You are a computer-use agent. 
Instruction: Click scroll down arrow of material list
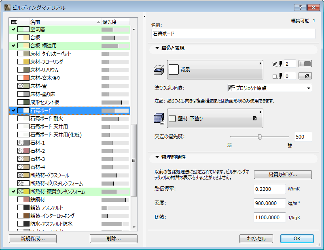coord(134,227)
